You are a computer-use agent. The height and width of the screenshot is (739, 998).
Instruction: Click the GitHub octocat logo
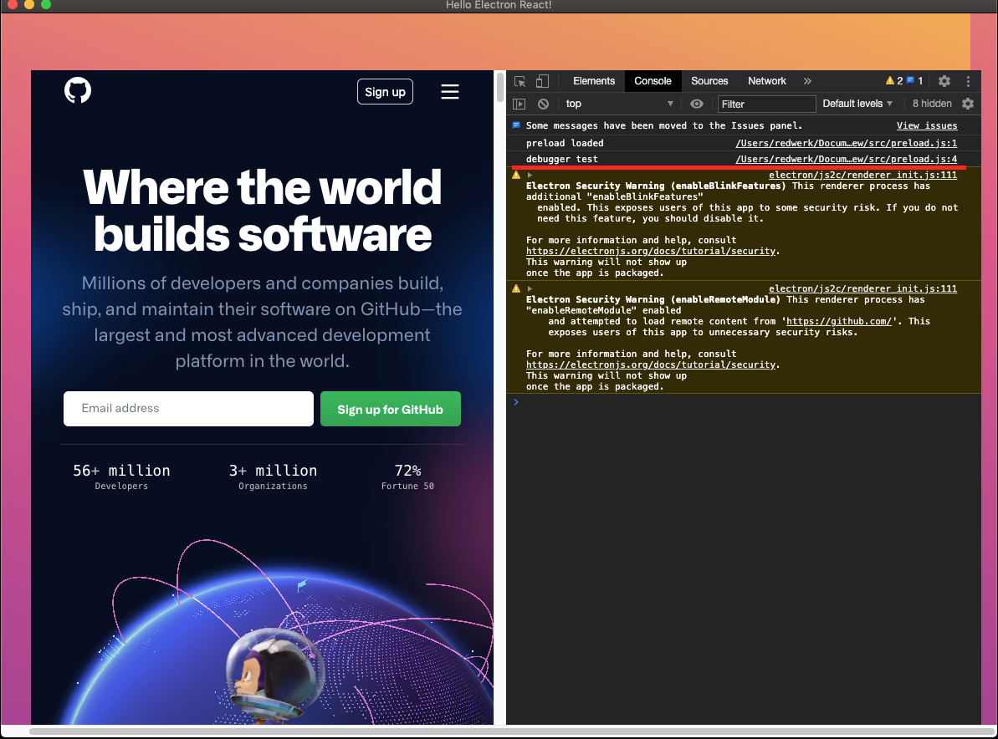(x=78, y=90)
